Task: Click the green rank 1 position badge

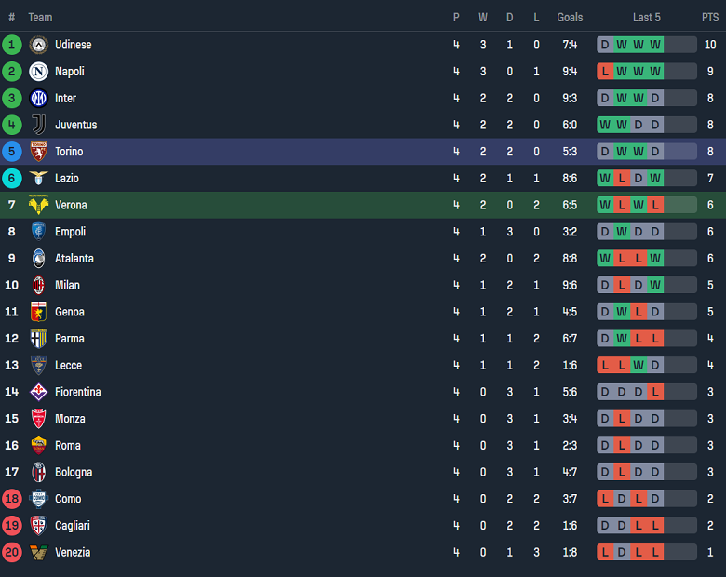Action: pyautogui.click(x=12, y=45)
